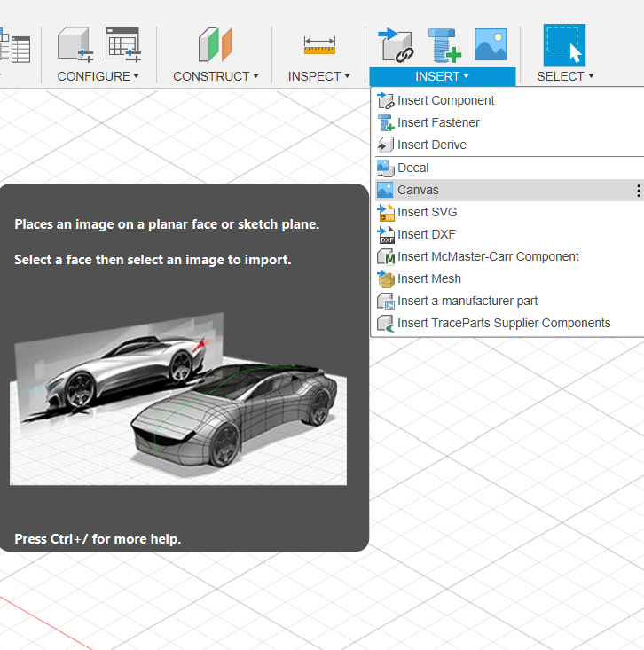Choose Insert TraceParts Supplier Components

[510, 323]
